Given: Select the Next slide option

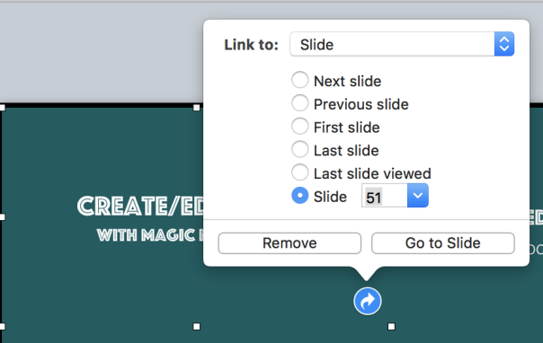Looking at the screenshot, I should (300, 80).
